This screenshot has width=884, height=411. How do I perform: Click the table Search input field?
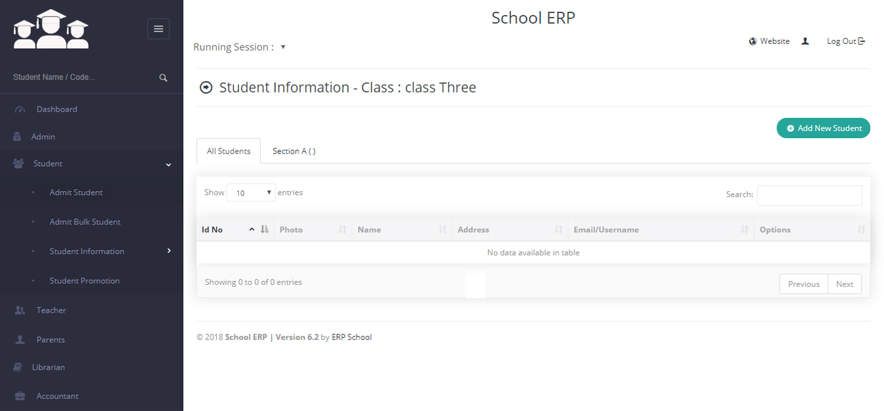809,195
